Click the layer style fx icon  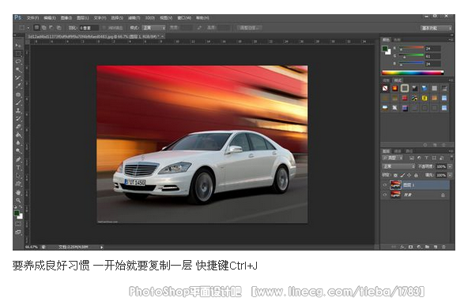402,247
